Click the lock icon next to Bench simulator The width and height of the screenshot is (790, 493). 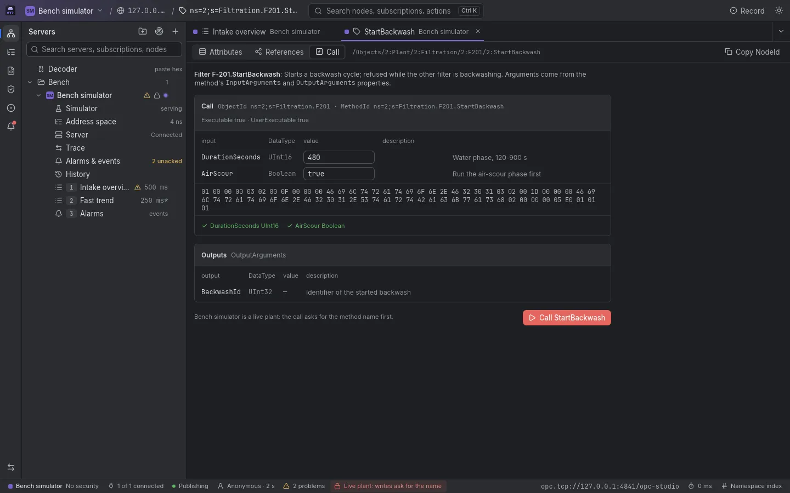tap(156, 95)
